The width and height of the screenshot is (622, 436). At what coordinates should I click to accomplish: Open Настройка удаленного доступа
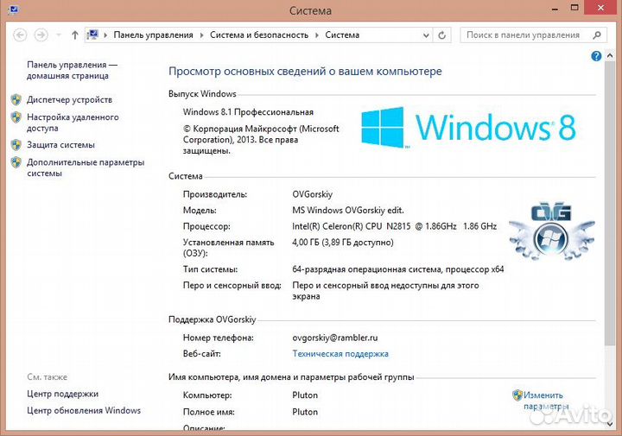click(x=73, y=123)
